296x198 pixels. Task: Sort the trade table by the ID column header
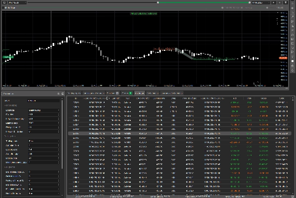pos(76,98)
